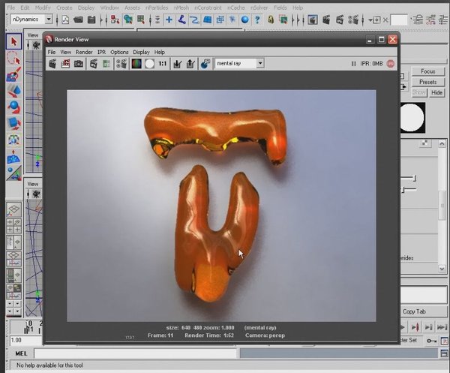Click Display RGB Channels icon
Viewport: 450px width, 373px height.
click(136, 65)
